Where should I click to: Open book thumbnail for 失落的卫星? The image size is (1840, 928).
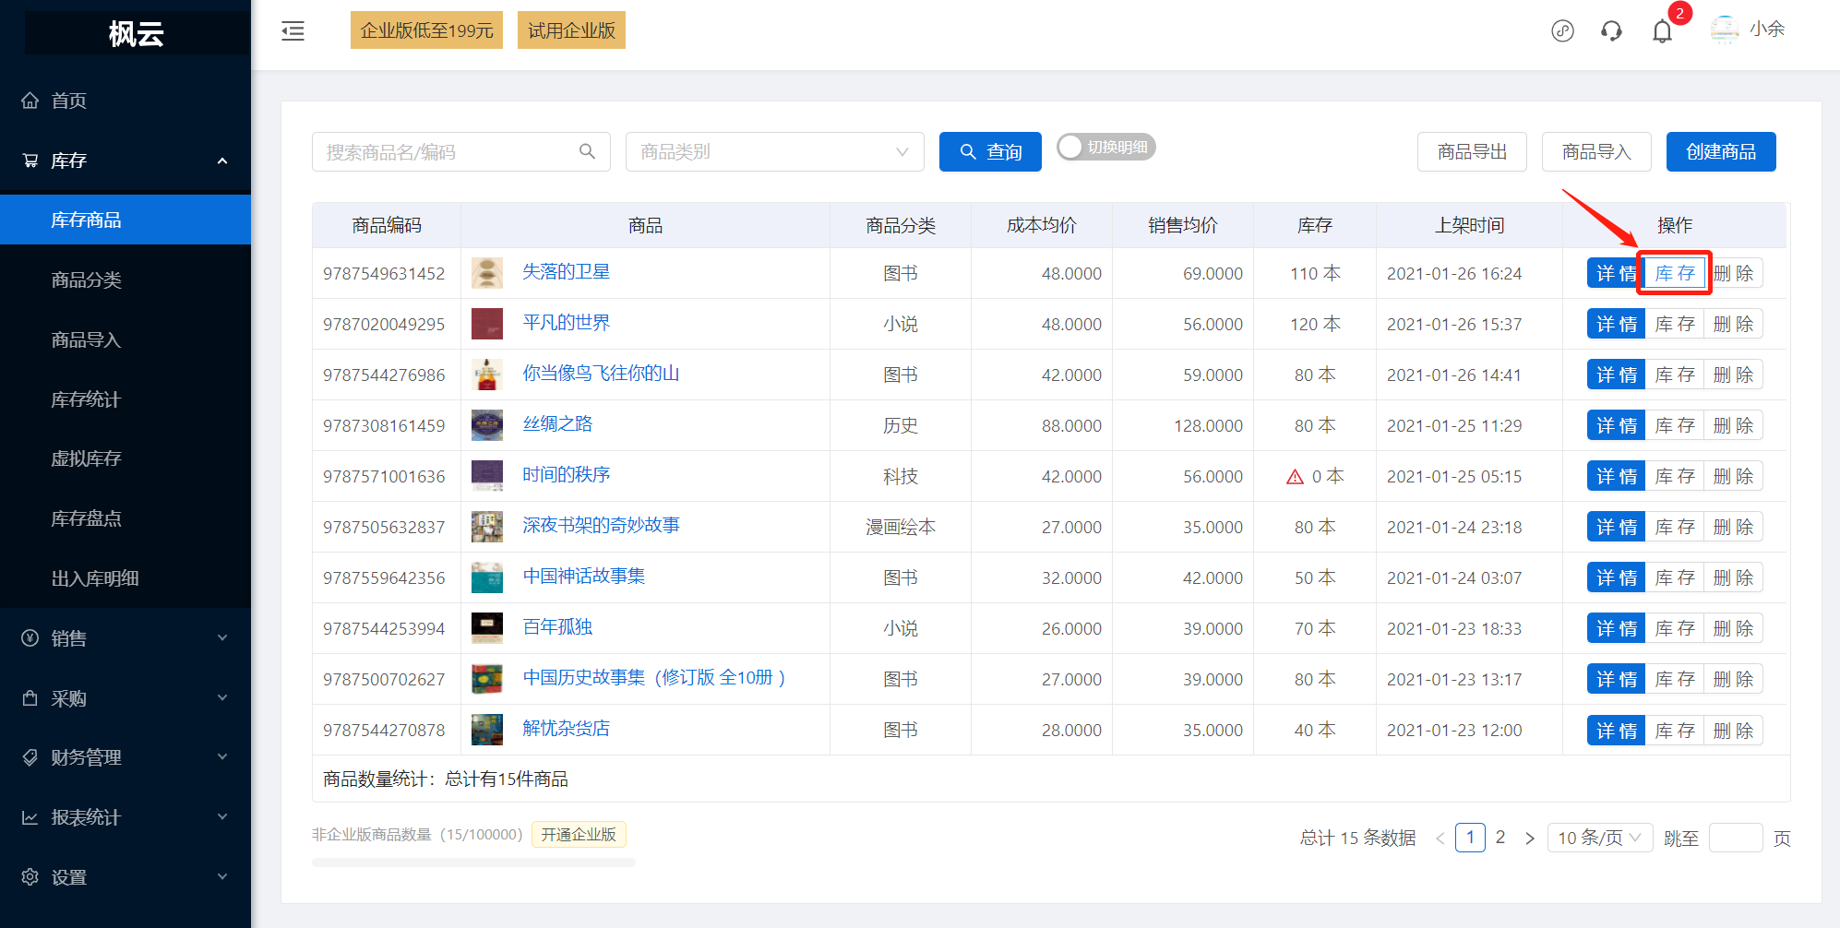(487, 273)
